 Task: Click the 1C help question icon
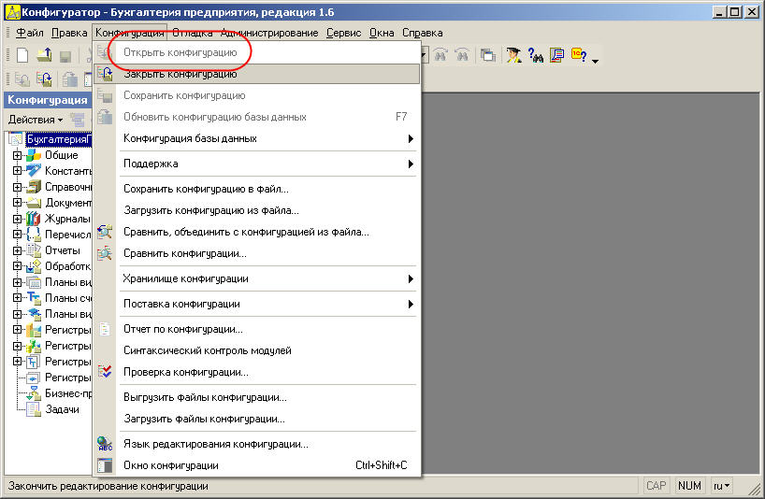[x=579, y=56]
